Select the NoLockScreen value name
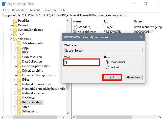The height and width of the screenshot is (119, 162). pyautogui.click(x=87, y=32)
